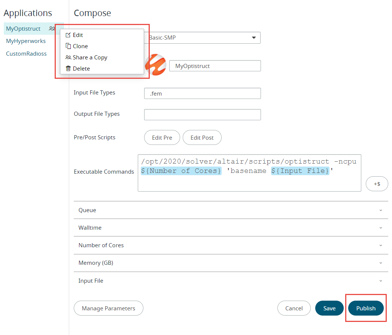
Task: Select Delete from the context menu
Action: [x=102, y=68]
